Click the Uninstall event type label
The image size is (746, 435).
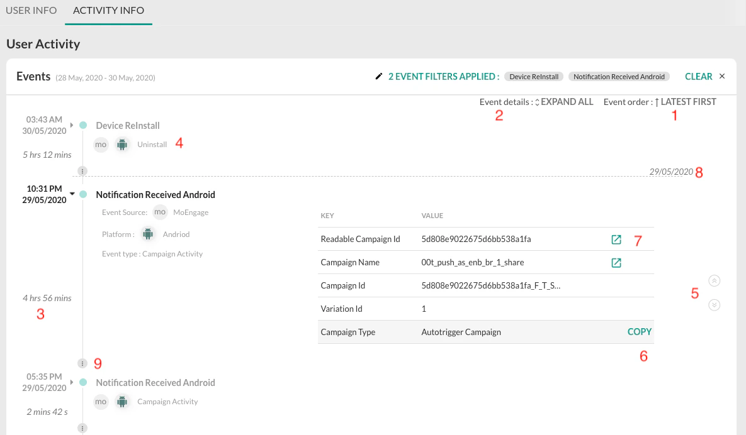click(x=152, y=145)
